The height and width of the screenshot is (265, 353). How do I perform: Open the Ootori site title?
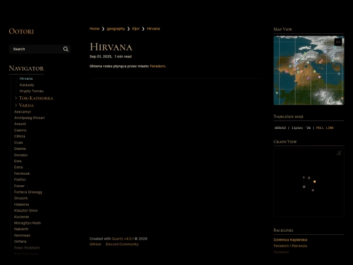(21, 31)
